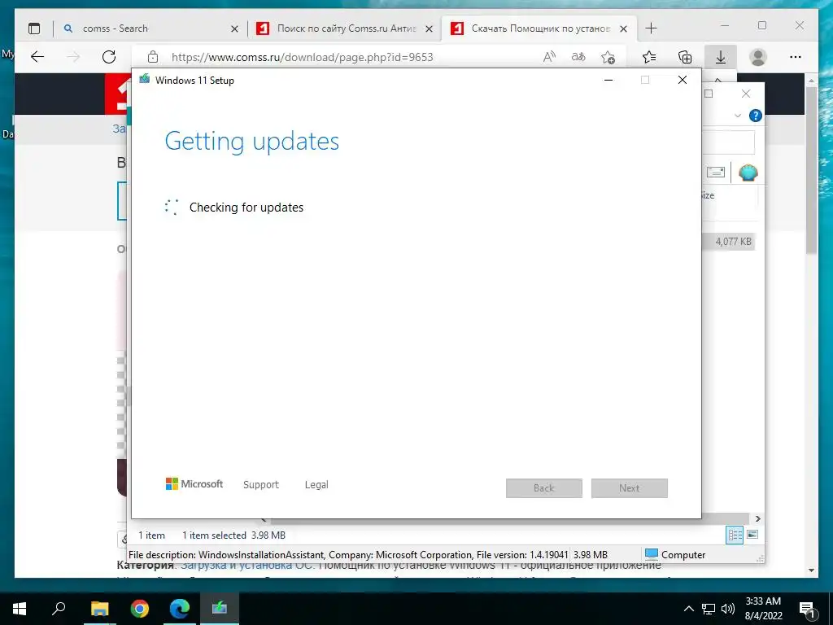This screenshot has width=833, height=625.
Task: Open File Explorer from taskbar
Action: tap(99, 609)
